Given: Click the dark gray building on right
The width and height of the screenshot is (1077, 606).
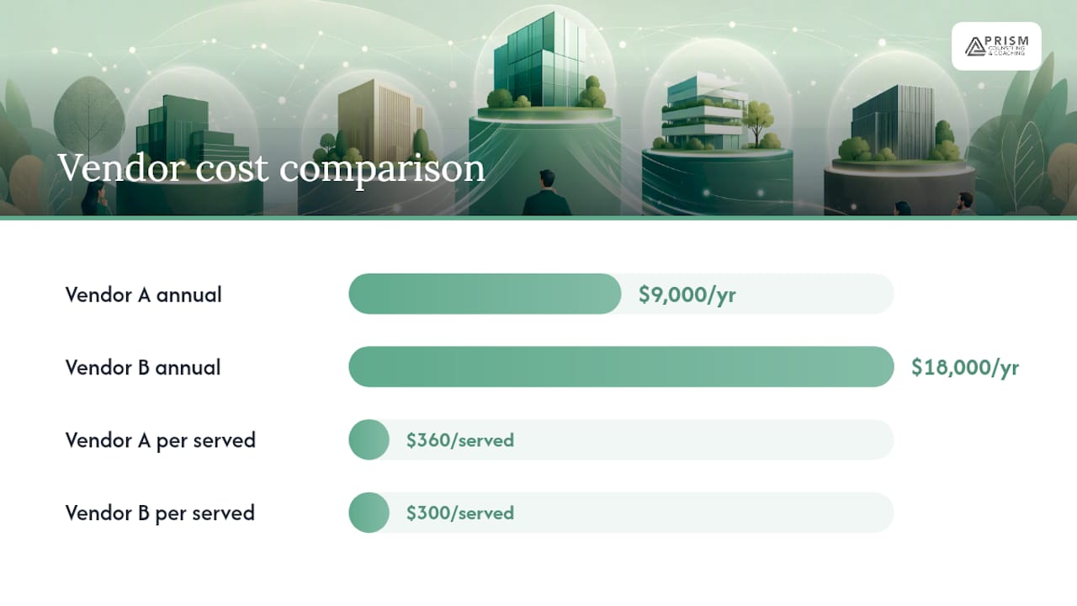Looking at the screenshot, I should click(892, 123).
